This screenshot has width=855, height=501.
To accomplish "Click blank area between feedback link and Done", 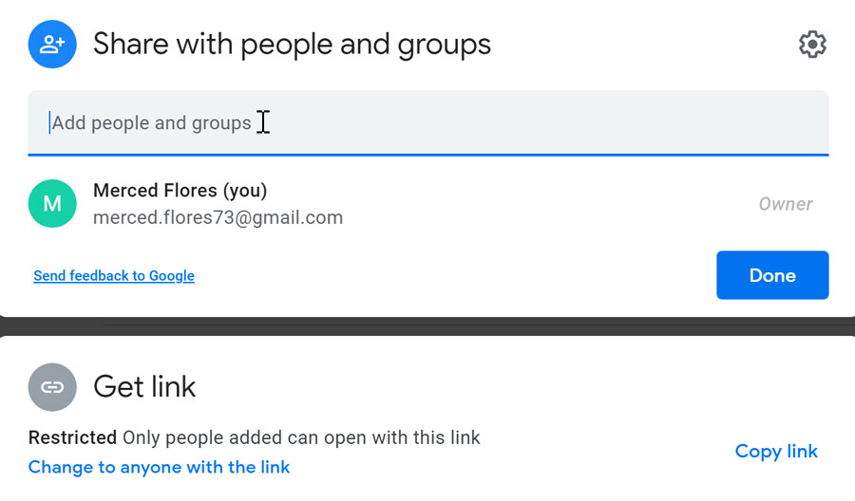I will coord(456,276).
